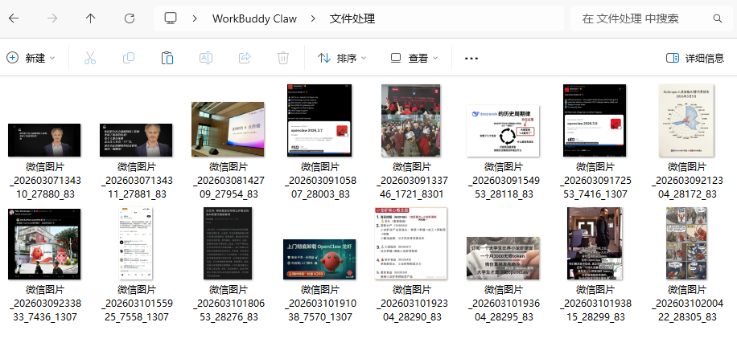
Task: Click the This PC monitor icon
Action: (170, 18)
